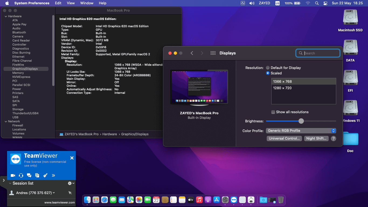The width and height of the screenshot is (368, 207).
Task: Open Trash from the Dock
Action: click(281, 200)
